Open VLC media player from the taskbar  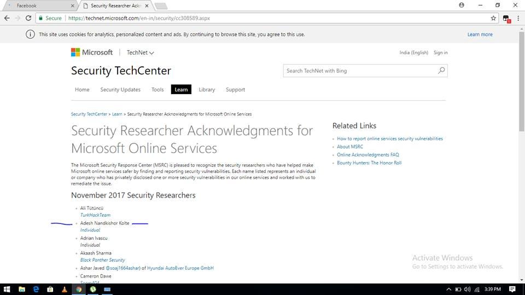(65, 290)
